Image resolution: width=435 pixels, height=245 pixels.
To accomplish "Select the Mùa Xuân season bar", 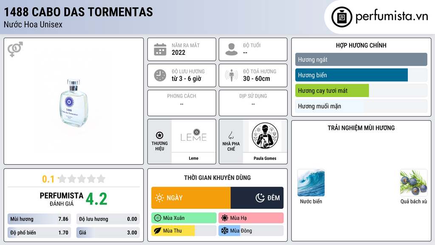I will click(184, 218).
